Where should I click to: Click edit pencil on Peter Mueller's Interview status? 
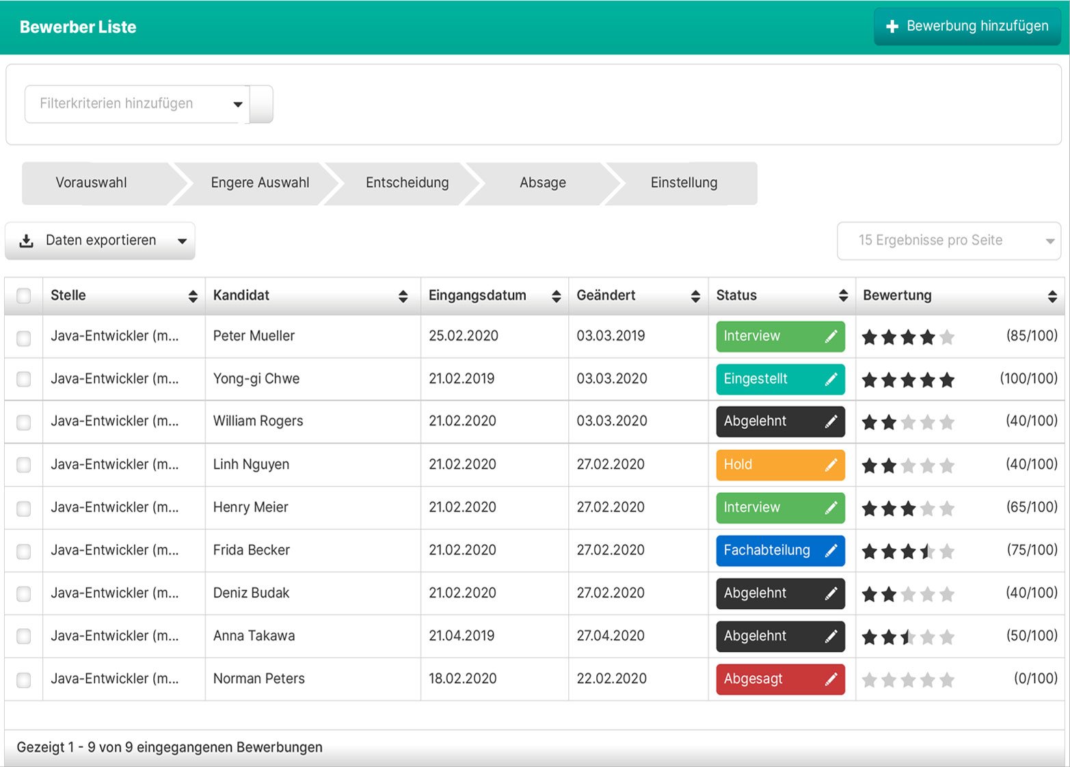click(831, 336)
